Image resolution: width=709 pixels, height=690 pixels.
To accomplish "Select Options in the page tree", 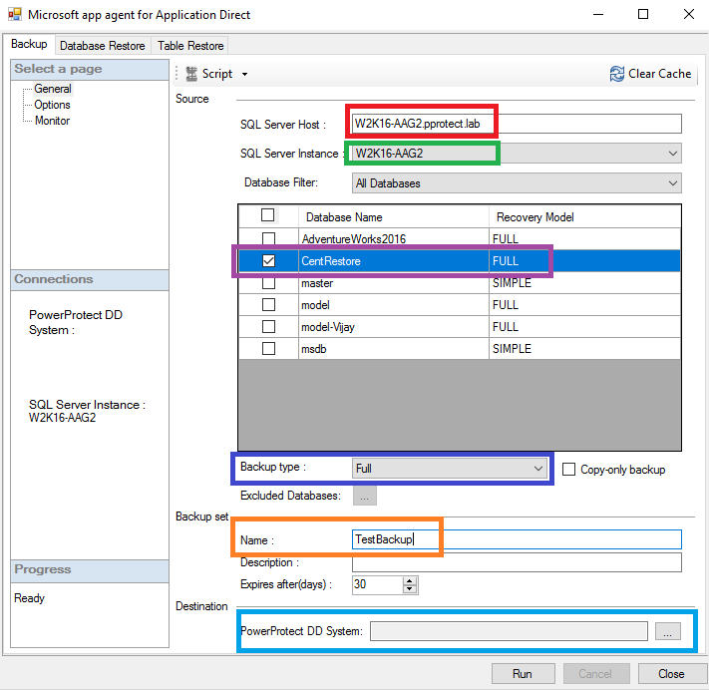I will click(53, 105).
